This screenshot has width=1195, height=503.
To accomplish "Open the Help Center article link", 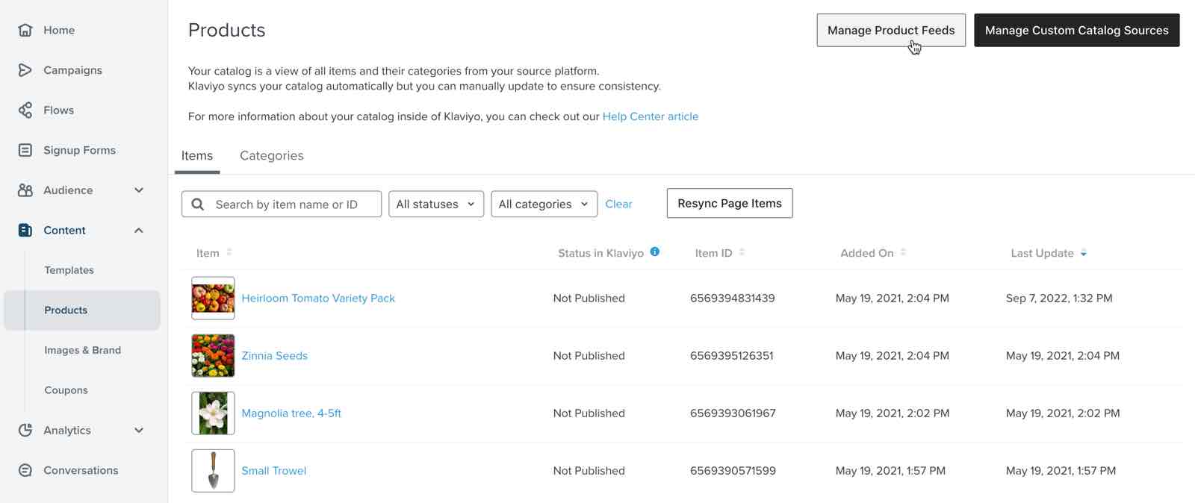I will click(x=650, y=116).
